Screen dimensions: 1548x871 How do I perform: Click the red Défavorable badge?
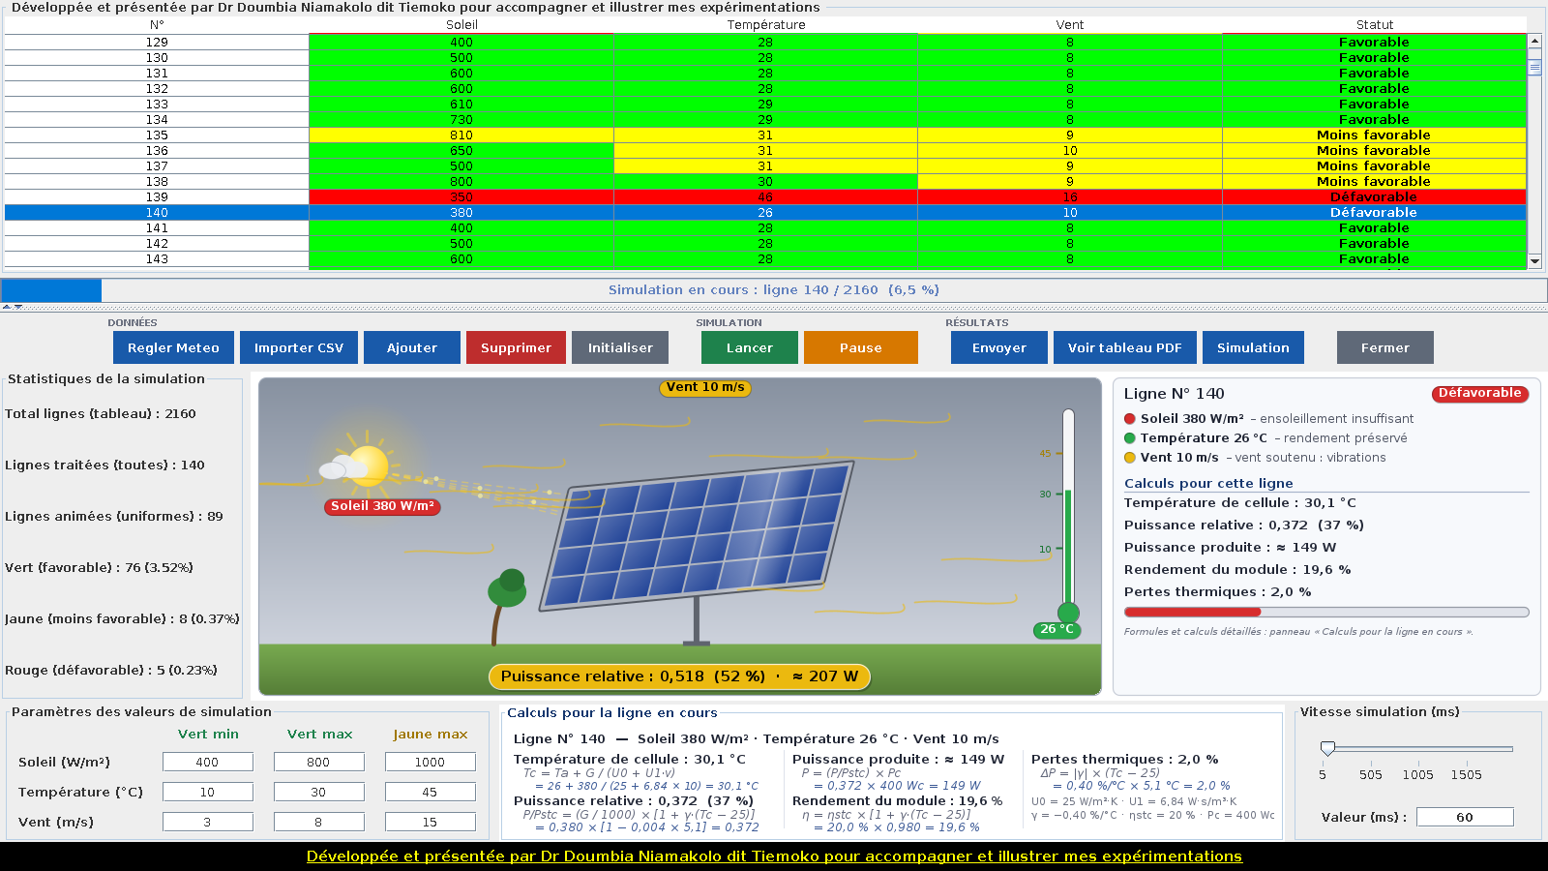click(1479, 393)
